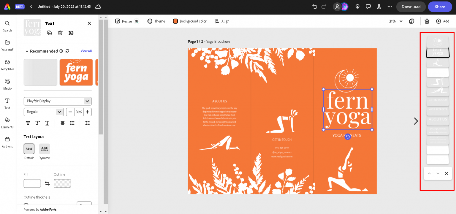Screen dimensions: 456x214
Task: Click the Fill color swatch
Action: (32, 183)
